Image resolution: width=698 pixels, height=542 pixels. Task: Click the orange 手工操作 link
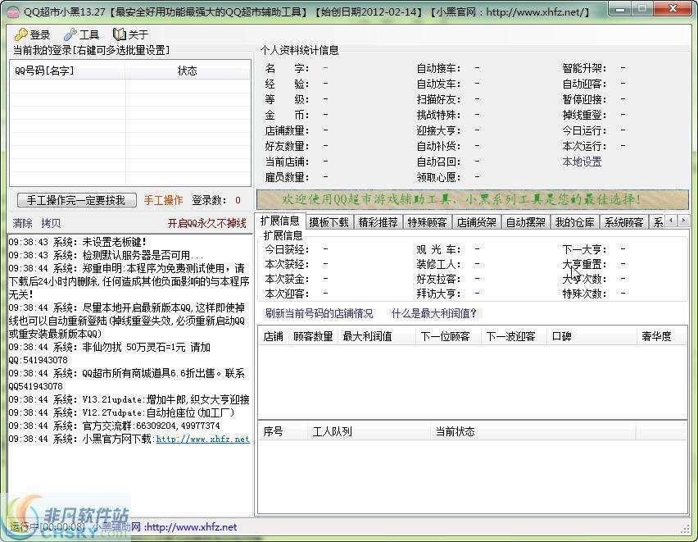point(163,200)
